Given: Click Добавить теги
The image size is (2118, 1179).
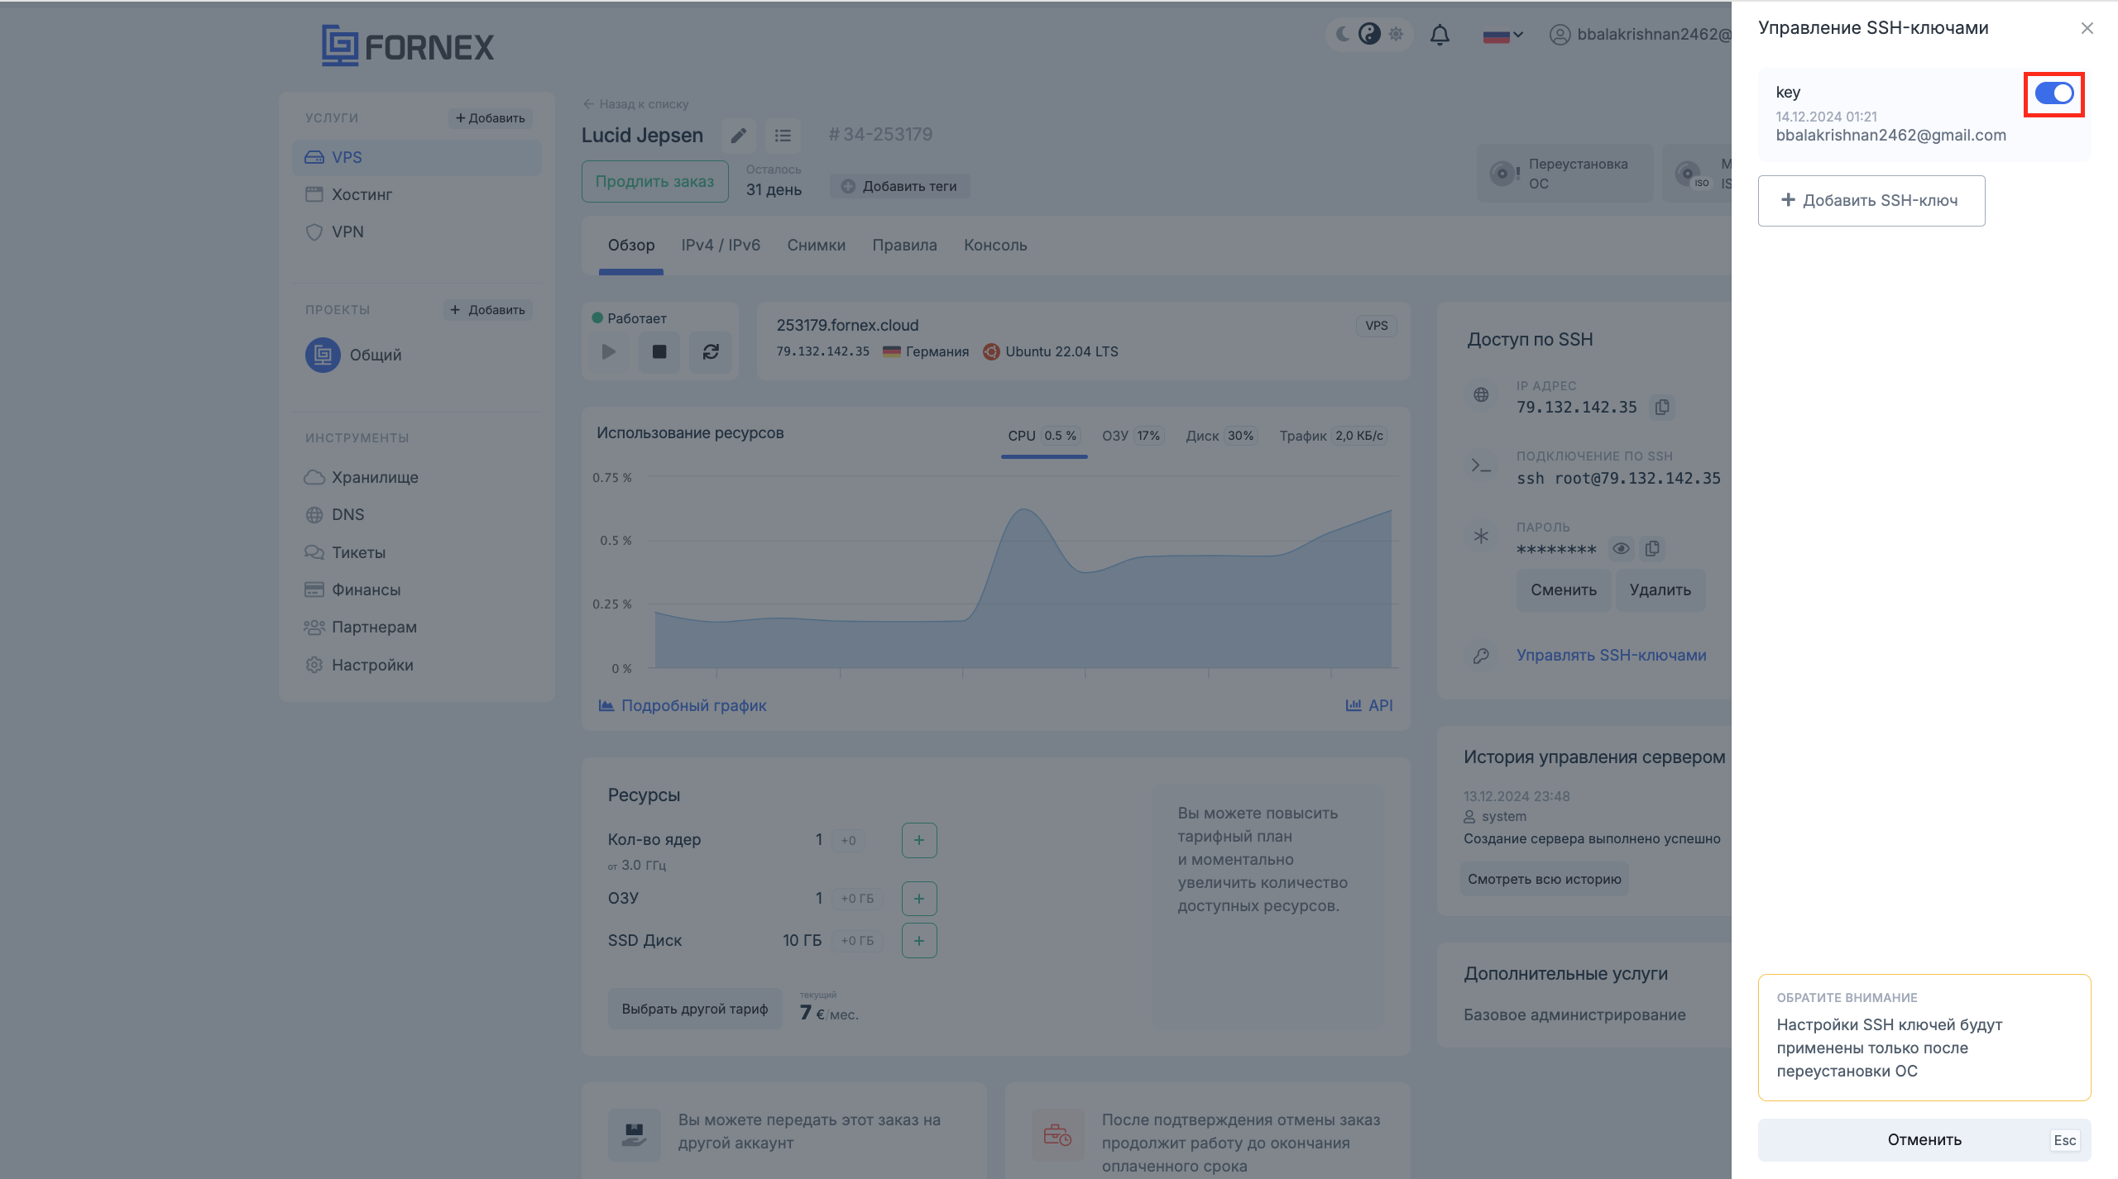Looking at the screenshot, I should (899, 186).
